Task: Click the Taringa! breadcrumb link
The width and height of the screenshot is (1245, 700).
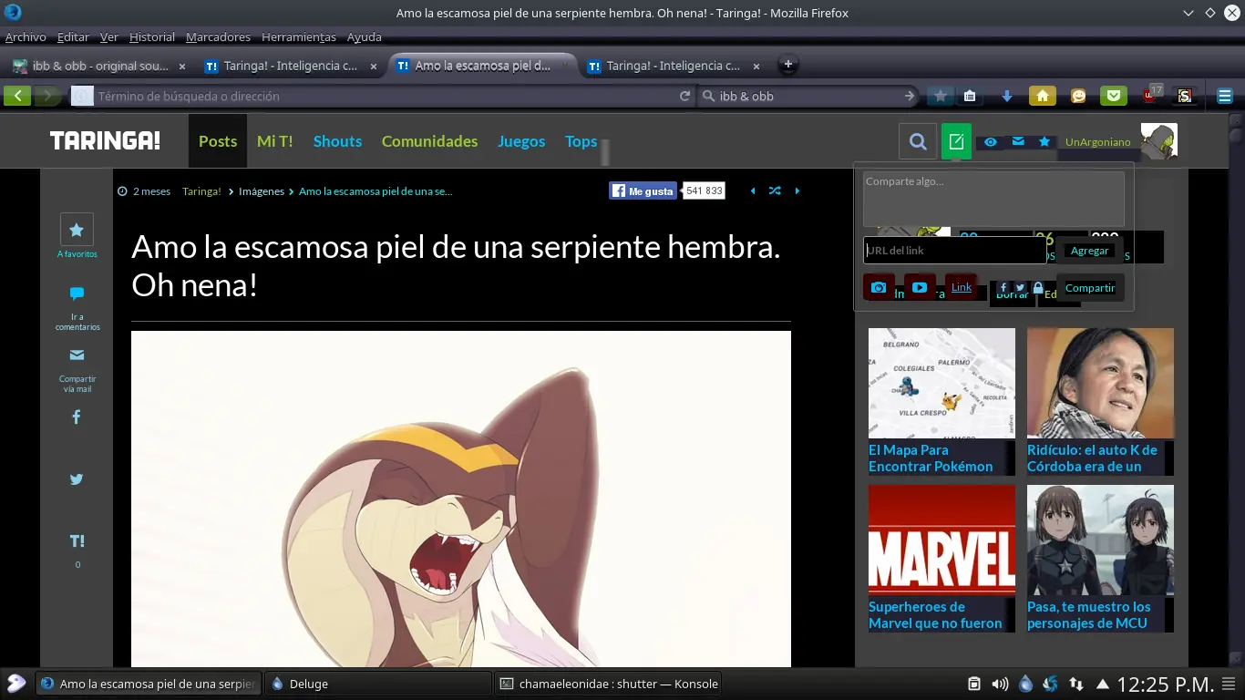Action: [x=201, y=191]
